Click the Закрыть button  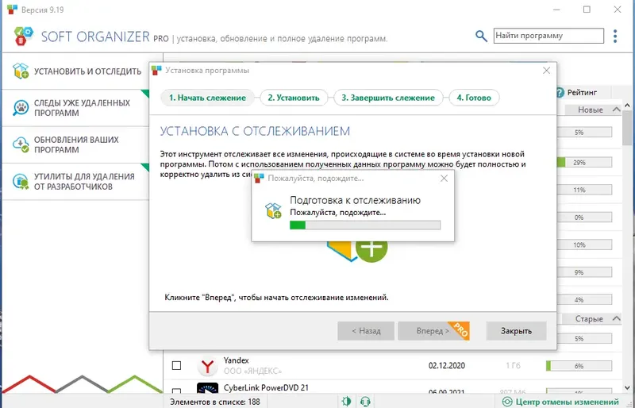point(516,331)
